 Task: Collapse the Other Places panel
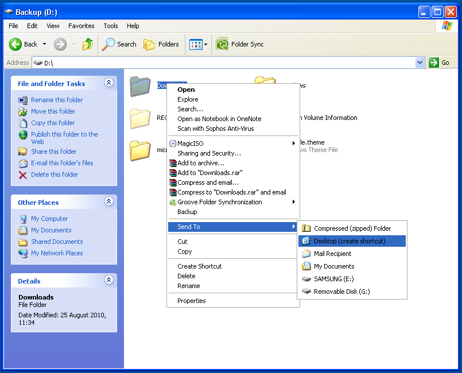[x=108, y=202]
